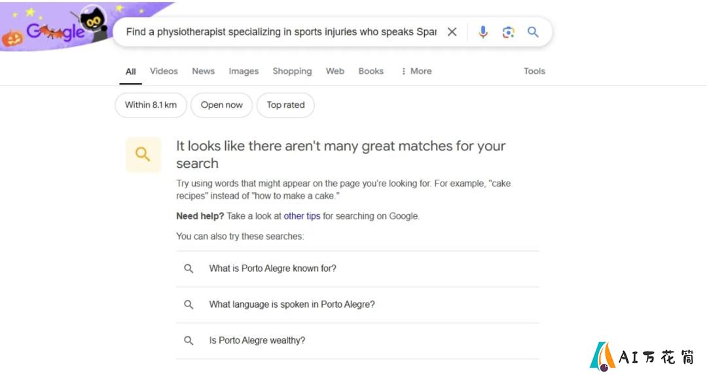The width and height of the screenshot is (707, 375).
Task: Submit search with blue magnifier icon
Action: [x=533, y=32]
